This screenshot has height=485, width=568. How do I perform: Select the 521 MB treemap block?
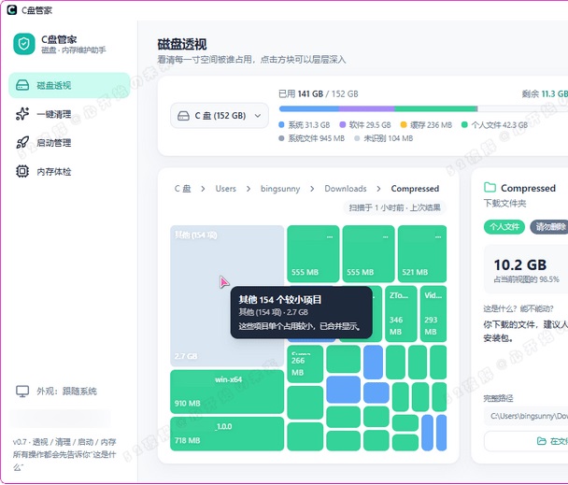(422, 254)
